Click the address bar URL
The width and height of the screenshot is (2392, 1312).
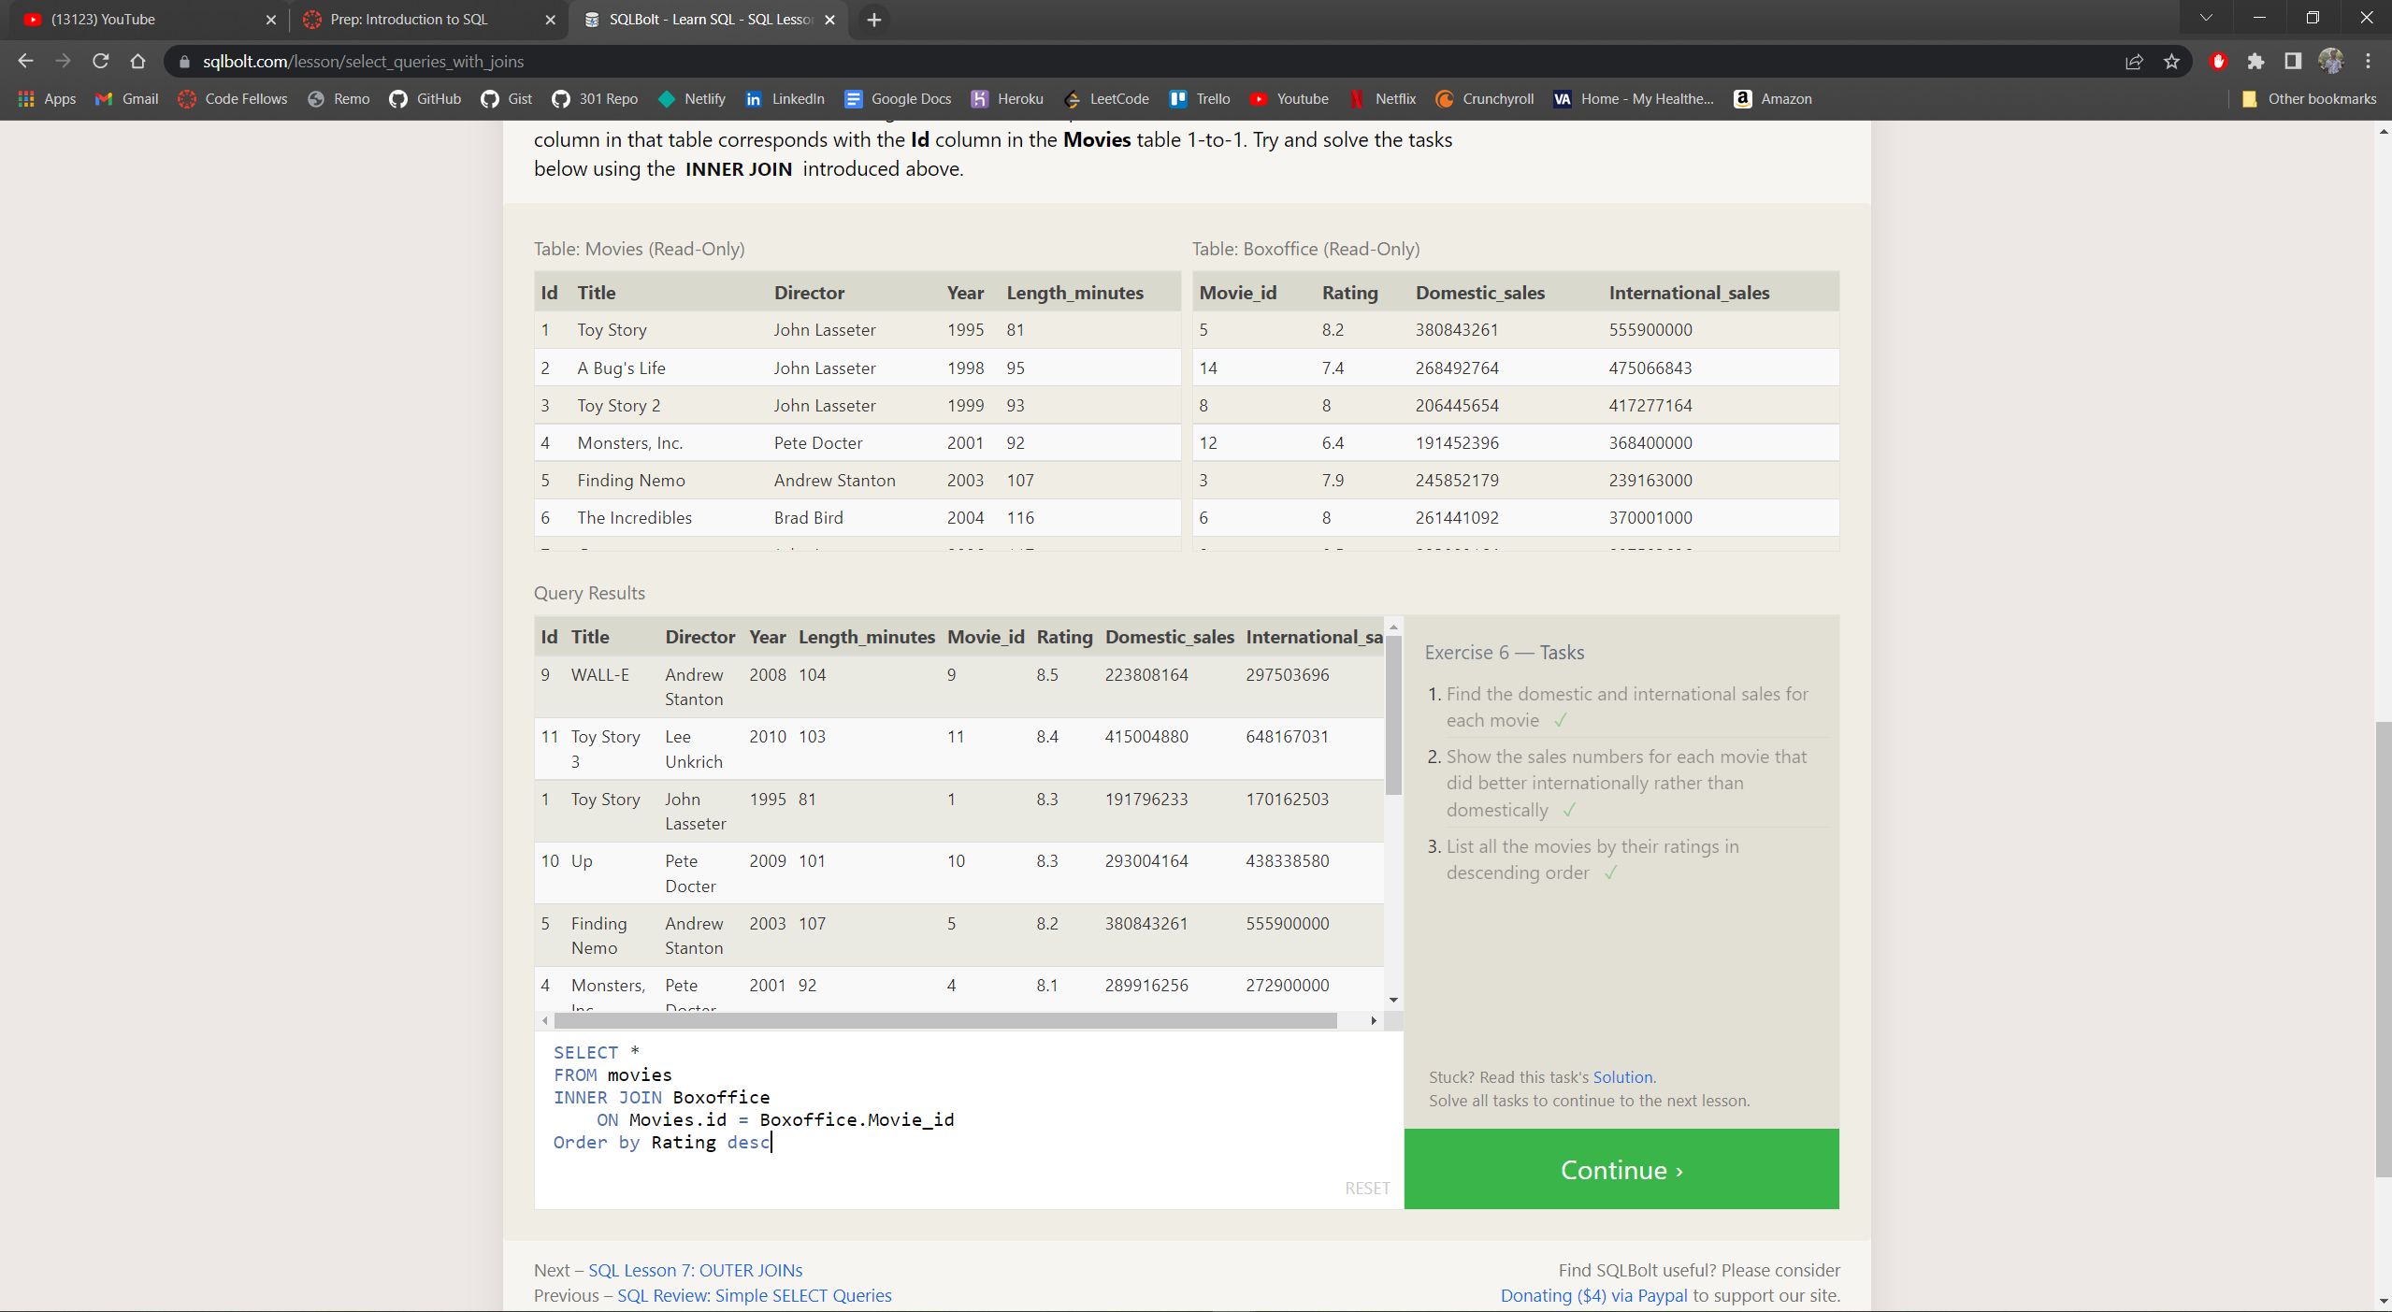pyautogui.click(x=363, y=62)
